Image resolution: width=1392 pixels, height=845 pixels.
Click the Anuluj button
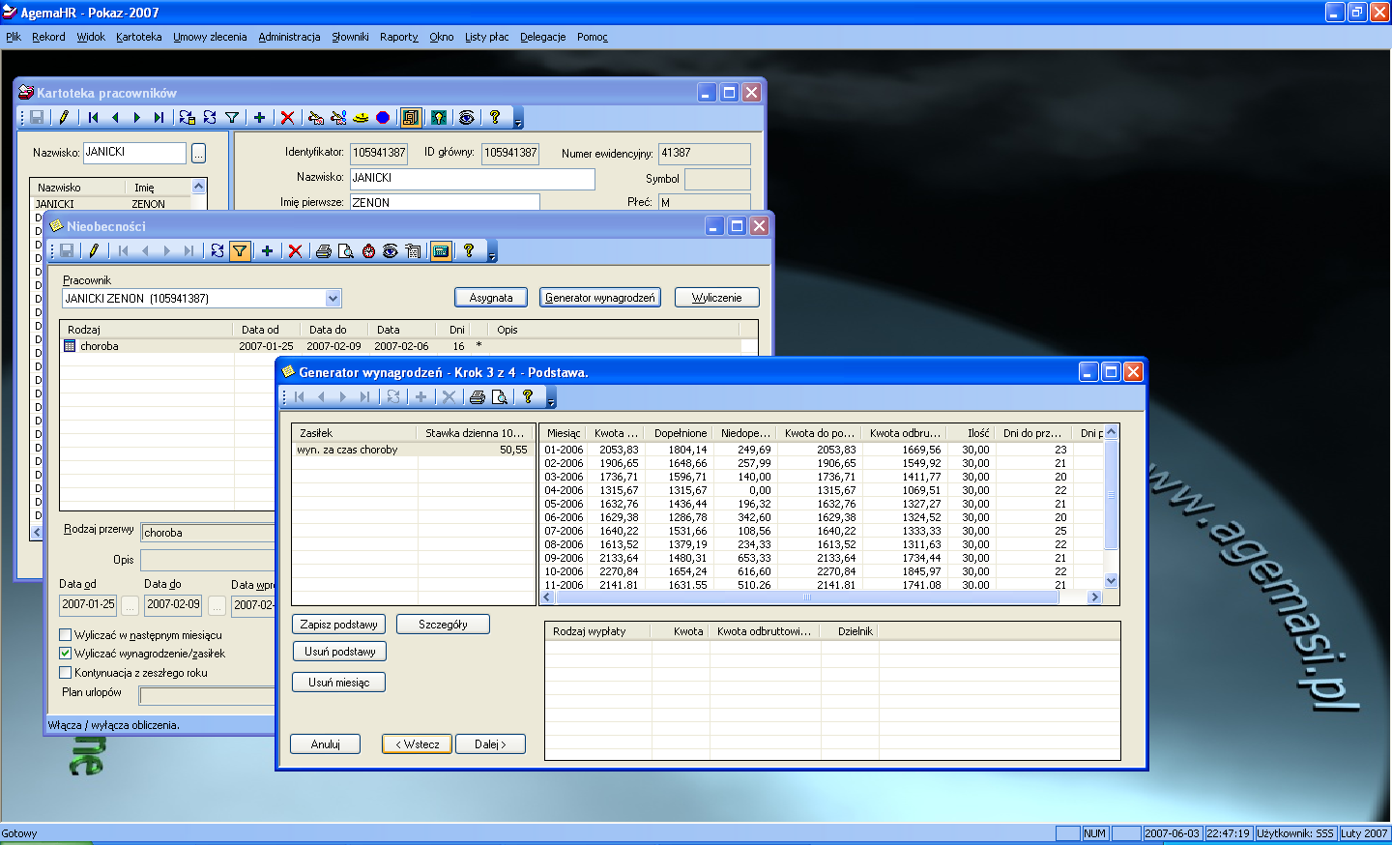coord(326,744)
